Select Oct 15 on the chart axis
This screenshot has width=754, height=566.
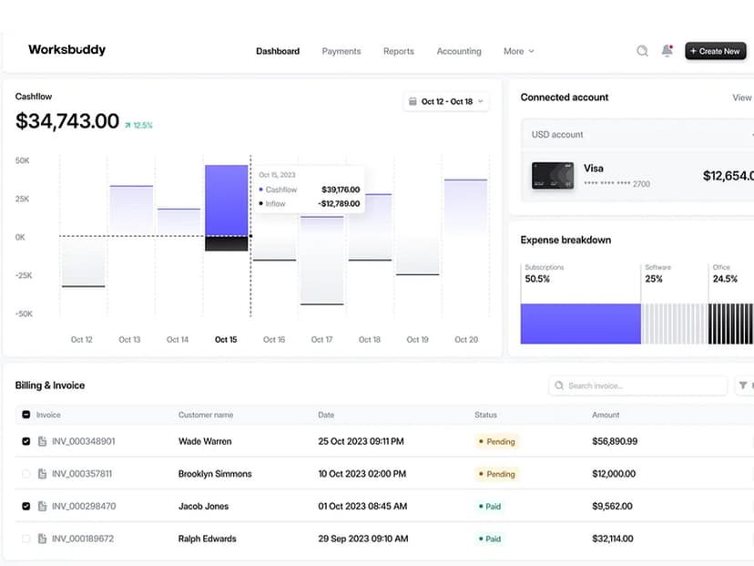pyautogui.click(x=226, y=339)
